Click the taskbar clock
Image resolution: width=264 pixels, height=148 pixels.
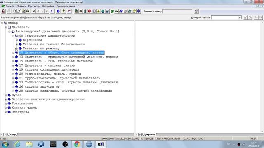[254, 144]
